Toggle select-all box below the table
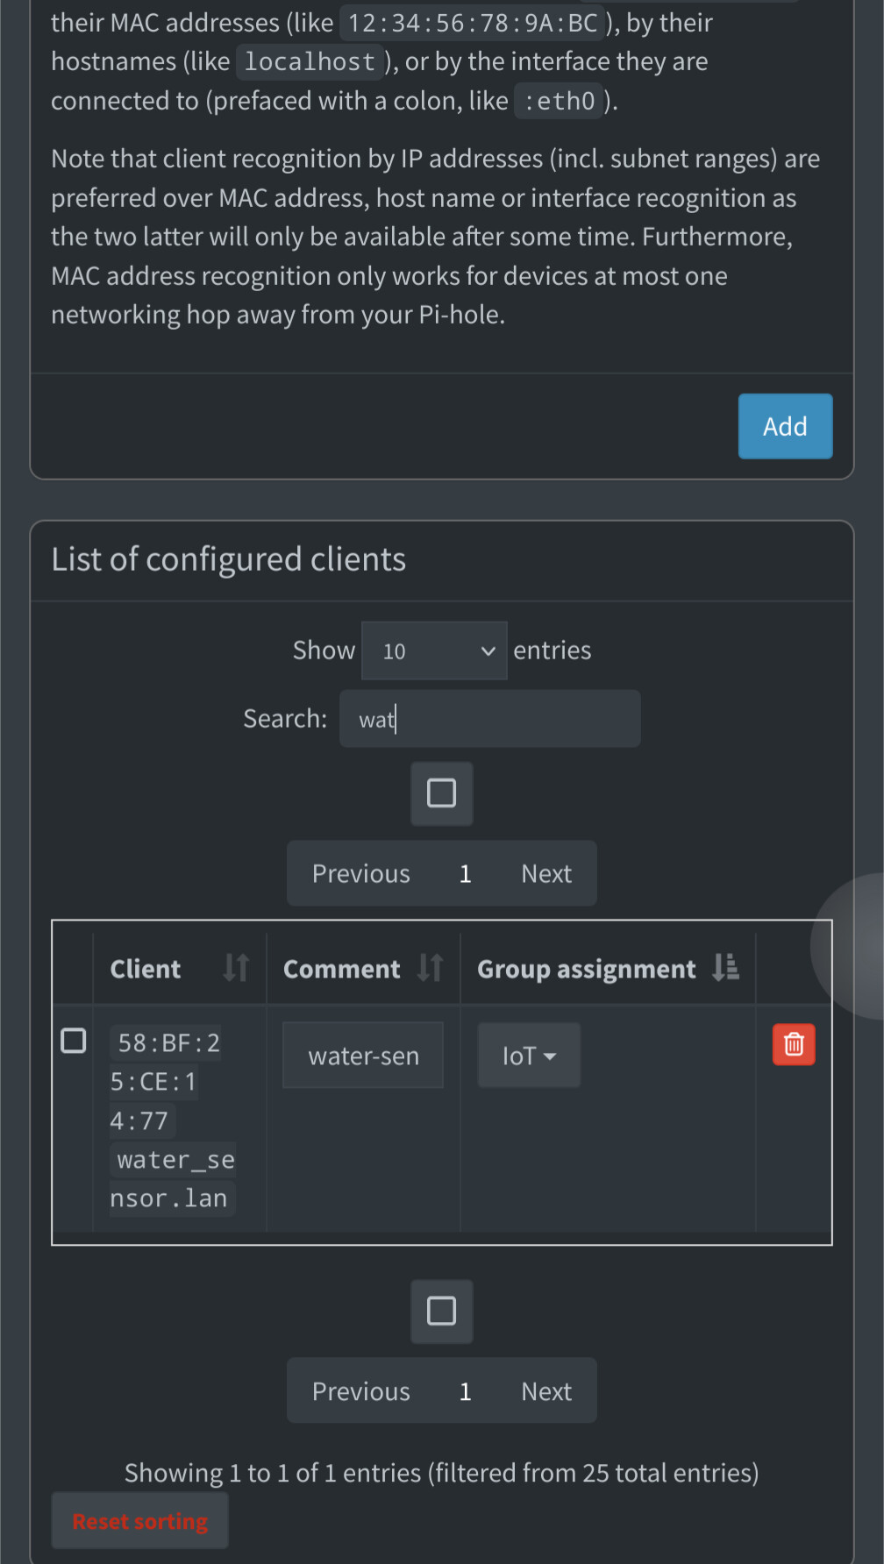This screenshot has width=884, height=1564. click(441, 1312)
